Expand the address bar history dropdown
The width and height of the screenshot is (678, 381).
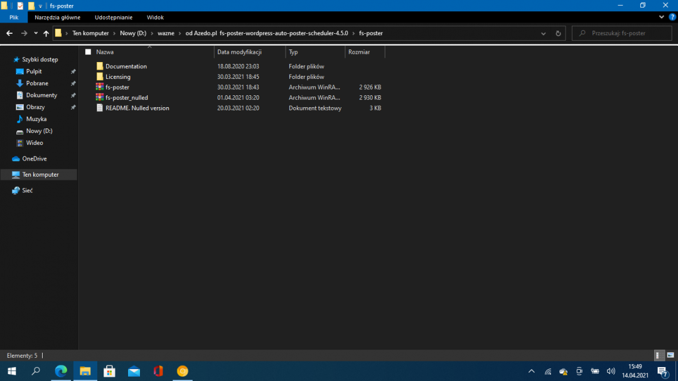(x=544, y=33)
